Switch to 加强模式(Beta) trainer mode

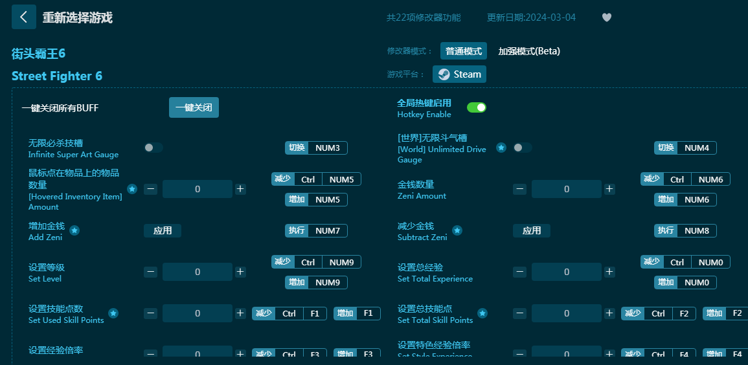[529, 51]
